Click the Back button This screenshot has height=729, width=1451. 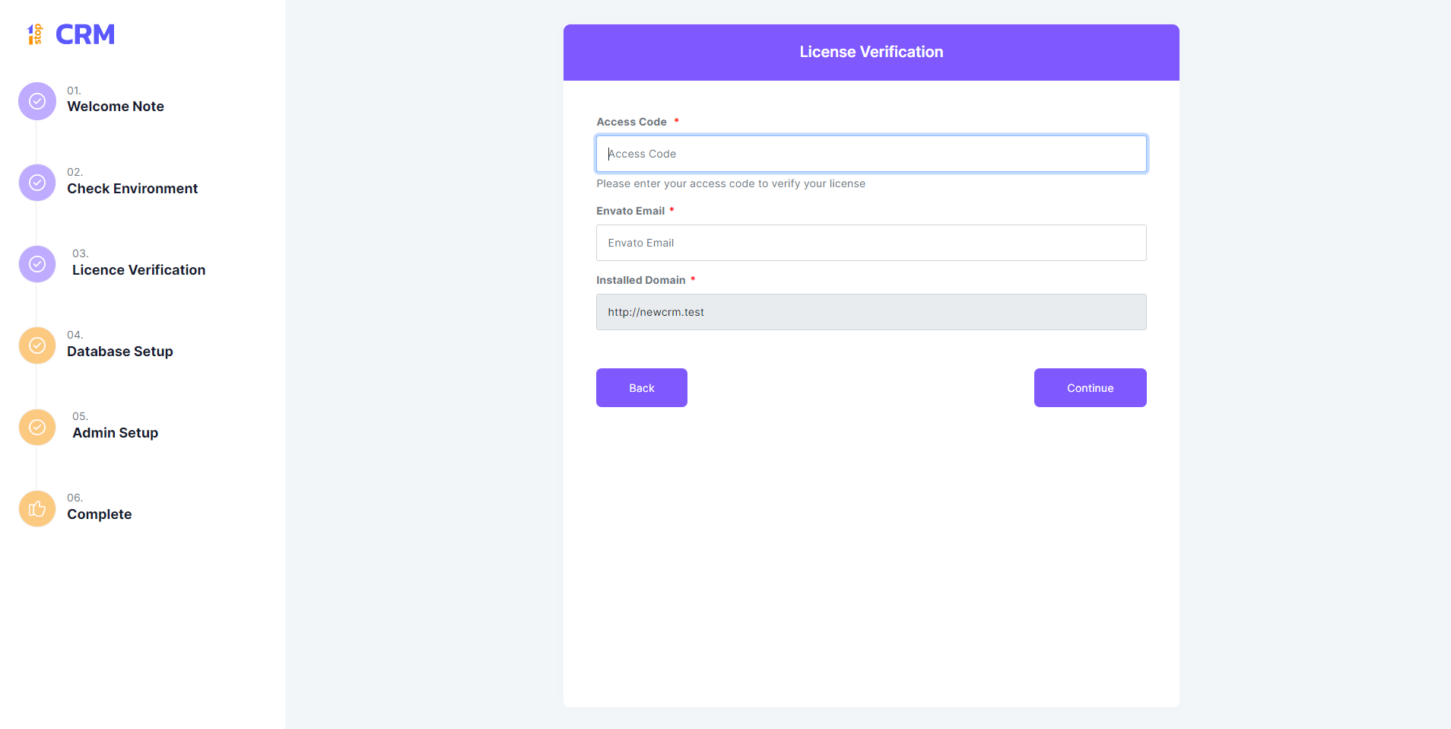[642, 388]
